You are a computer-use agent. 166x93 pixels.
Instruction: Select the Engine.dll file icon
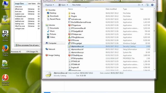[69, 67]
